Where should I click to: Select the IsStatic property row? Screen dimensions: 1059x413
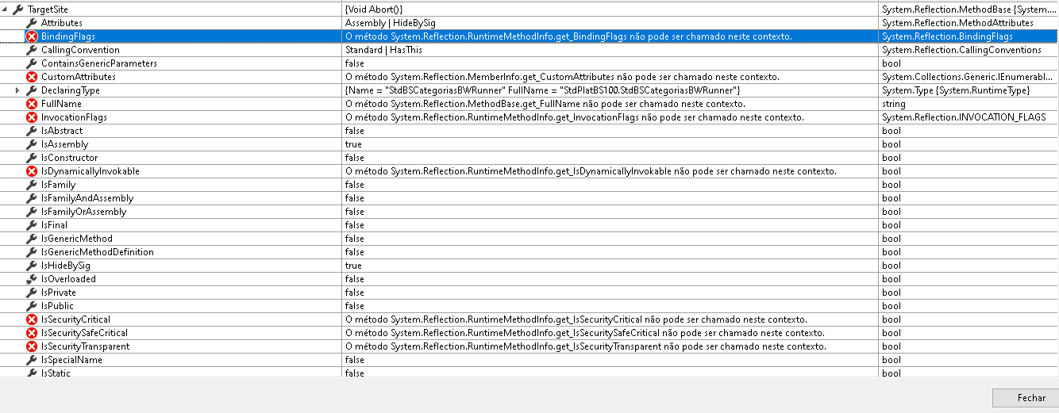(x=56, y=373)
